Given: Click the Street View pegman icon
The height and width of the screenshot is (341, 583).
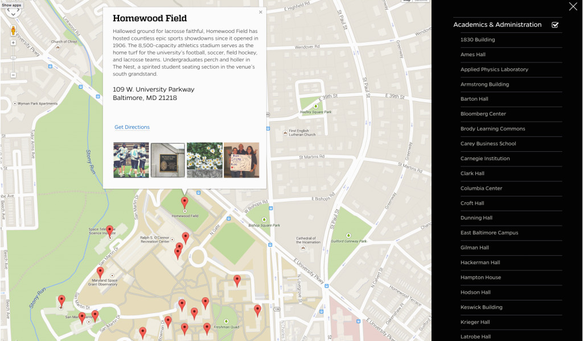Looking at the screenshot, I should (13, 31).
